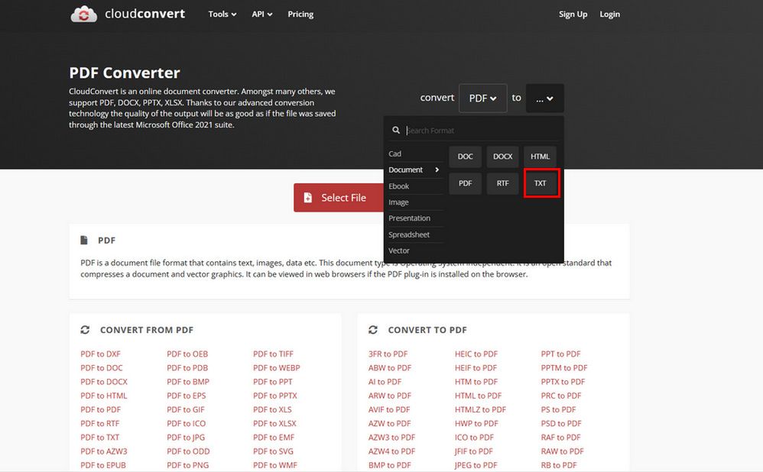The height and width of the screenshot is (472, 763).
Task: Open the HWP to PDF link
Action: click(476, 423)
